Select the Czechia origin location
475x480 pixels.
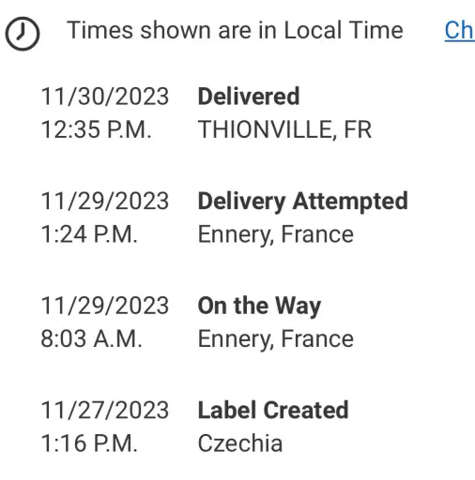point(240,443)
